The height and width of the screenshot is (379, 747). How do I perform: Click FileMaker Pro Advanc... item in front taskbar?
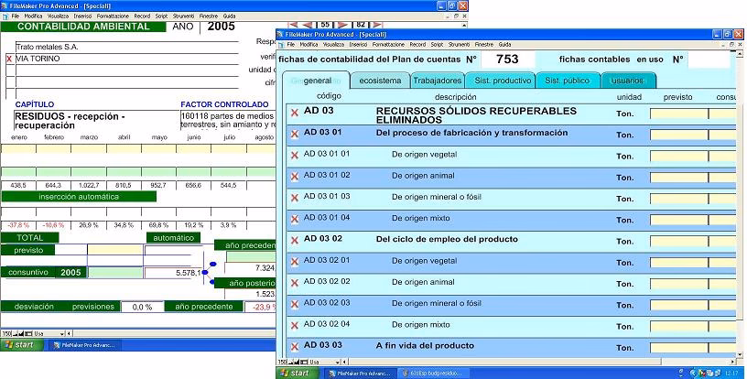point(360,374)
